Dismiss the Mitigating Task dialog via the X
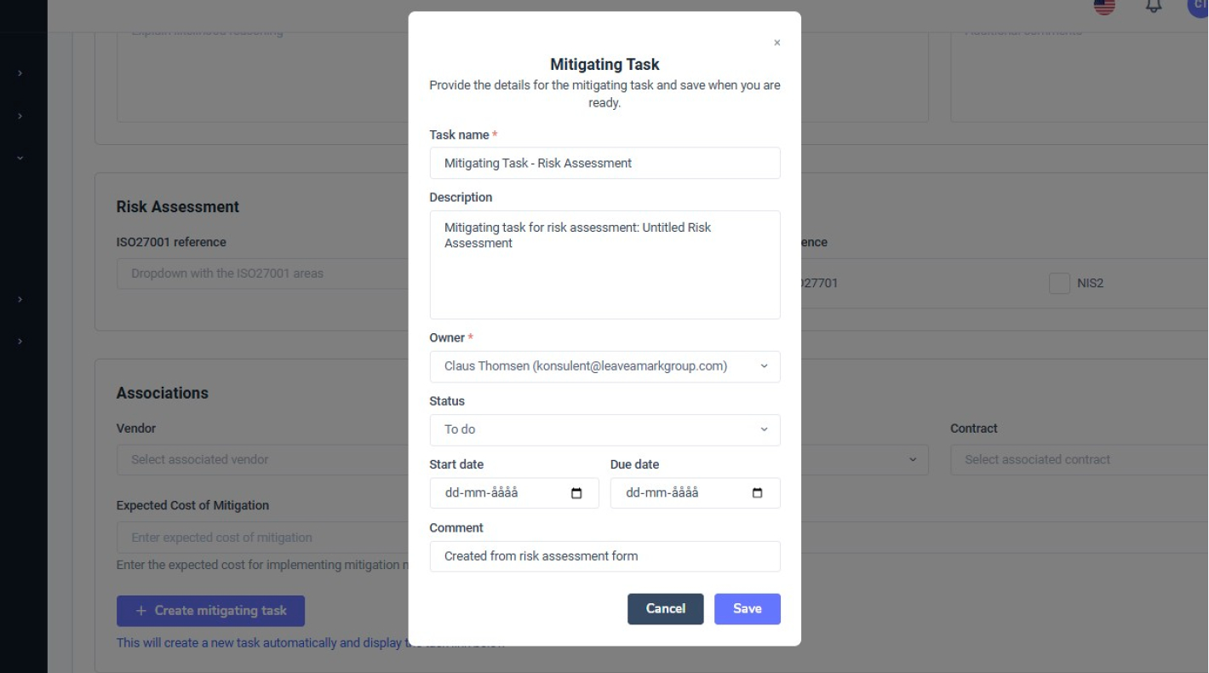The image size is (1209, 673). pos(776,42)
